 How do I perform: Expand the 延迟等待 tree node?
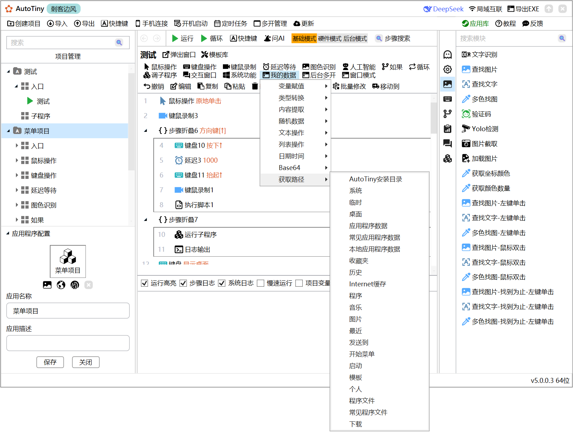click(x=16, y=190)
